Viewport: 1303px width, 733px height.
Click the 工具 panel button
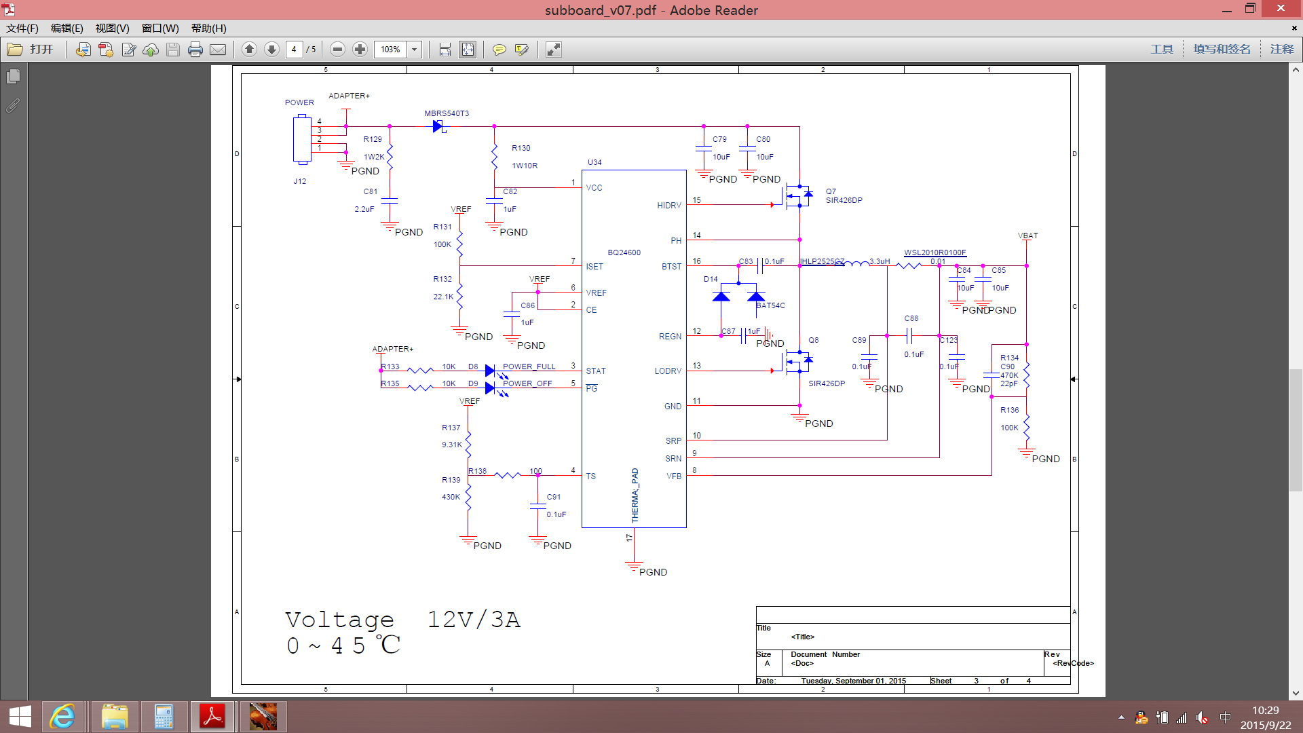click(x=1161, y=50)
